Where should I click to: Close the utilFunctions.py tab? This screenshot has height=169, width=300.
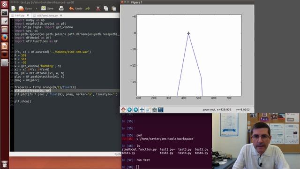point(61,15)
